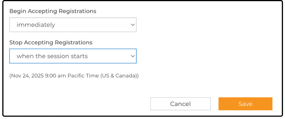Click the chevron arrow beside "immediately"
The width and height of the screenshot is (285, 119).
point(133,25)
